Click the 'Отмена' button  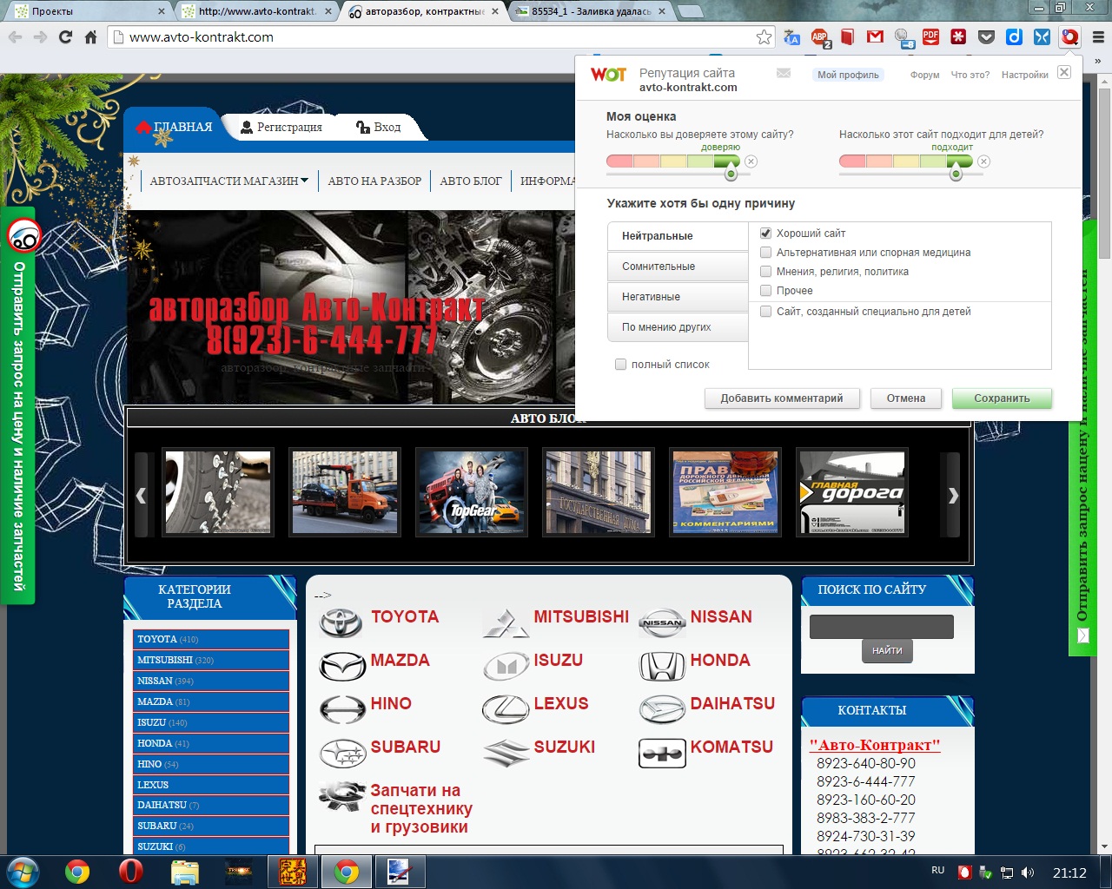coord(906,398)
